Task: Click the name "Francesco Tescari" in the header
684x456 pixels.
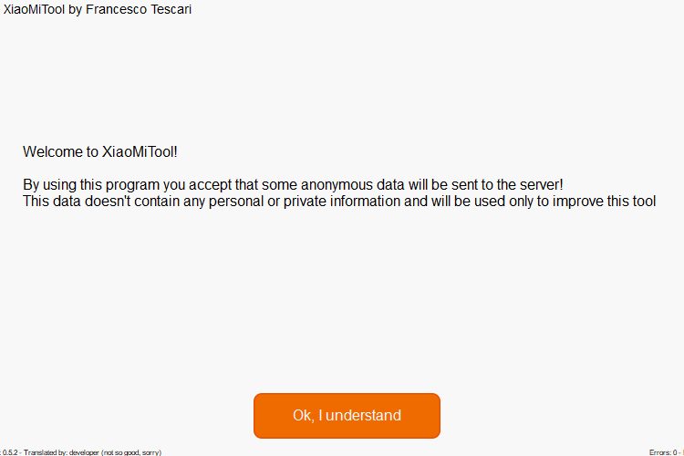Action: (x=139, y=9)
